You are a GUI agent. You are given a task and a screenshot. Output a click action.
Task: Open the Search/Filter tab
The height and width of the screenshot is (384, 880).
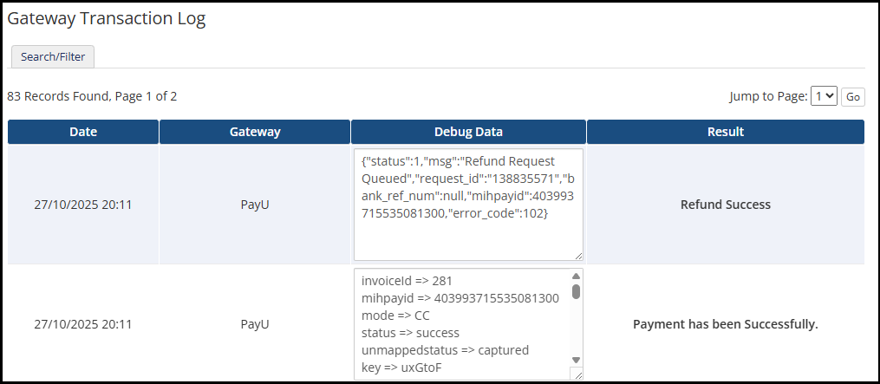tap(53, 56)
